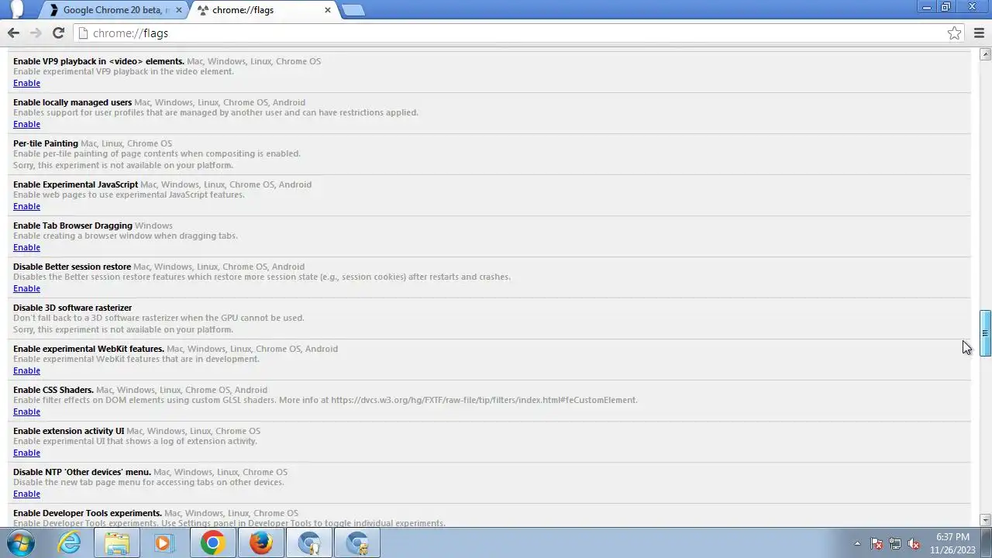Open the Chrome hamburger menu

point(979,33)
